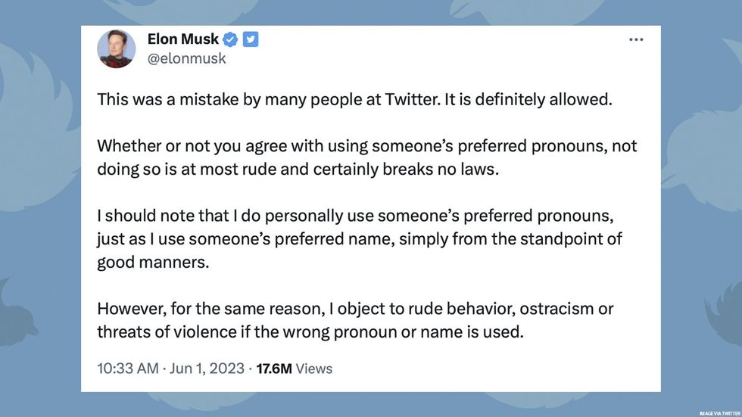Screen dimensions: 742x417
Task: Click the square Twitter bird affiliation badge
Action: (x=250, y=39)
